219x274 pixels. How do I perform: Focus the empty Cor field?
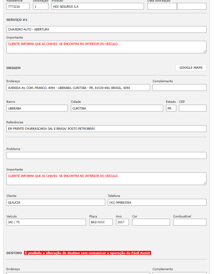click(151, 222)
